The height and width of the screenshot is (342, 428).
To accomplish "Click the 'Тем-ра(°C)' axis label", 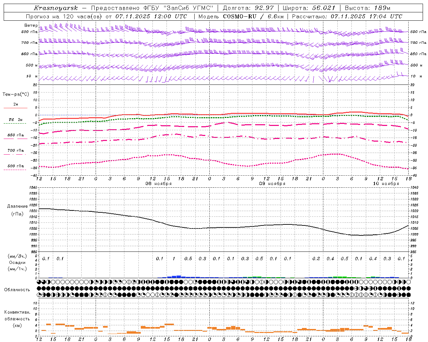I will click(x=16, y=95).
